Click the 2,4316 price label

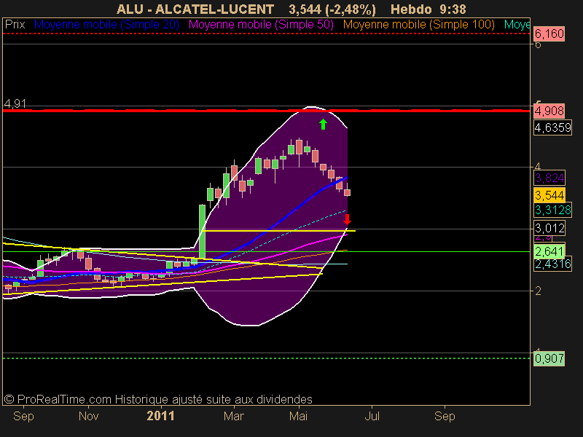552,264
